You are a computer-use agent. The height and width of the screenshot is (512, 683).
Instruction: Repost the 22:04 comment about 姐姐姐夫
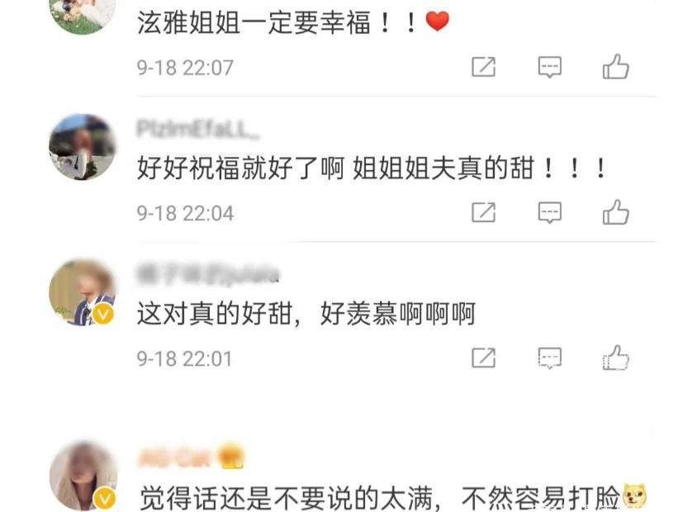[x=483, y=212]
